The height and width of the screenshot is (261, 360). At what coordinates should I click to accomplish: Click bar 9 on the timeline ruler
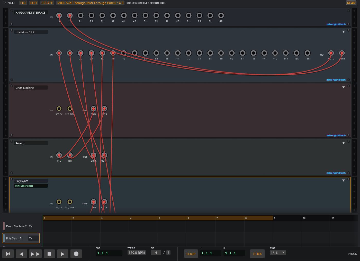[275, 218]
